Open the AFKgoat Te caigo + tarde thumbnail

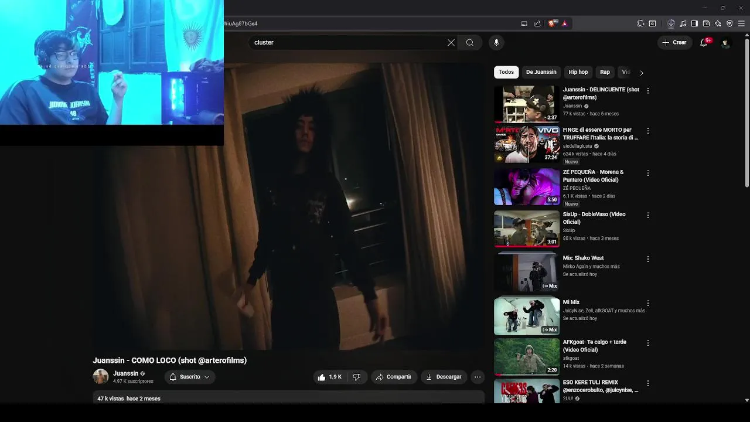pos(527,356)
